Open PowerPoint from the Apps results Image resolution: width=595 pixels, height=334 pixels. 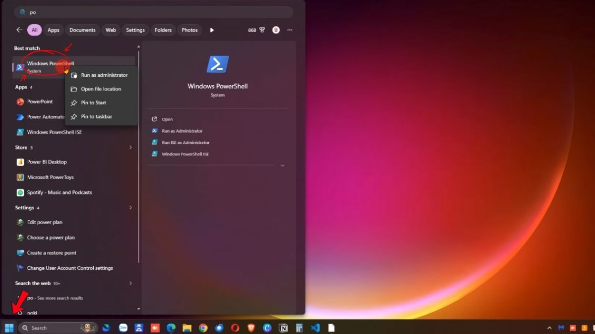pos(40,102)
